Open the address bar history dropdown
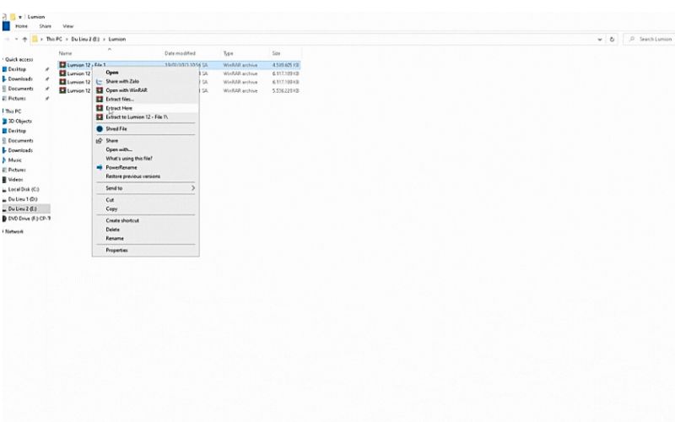Screen dimensions: 675x422 pyautogui.click(x=600, y=39)
